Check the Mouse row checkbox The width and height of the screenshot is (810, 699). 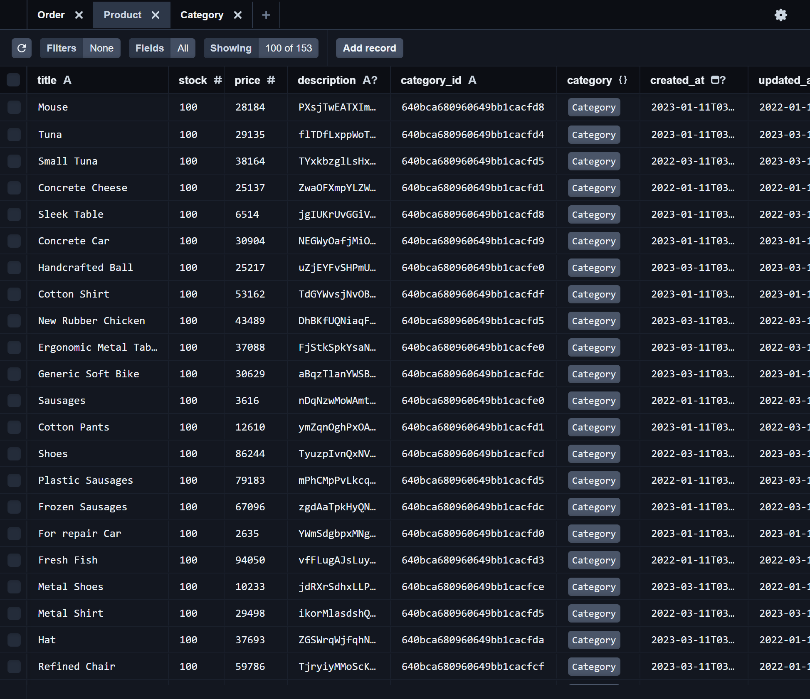[14, 107]
